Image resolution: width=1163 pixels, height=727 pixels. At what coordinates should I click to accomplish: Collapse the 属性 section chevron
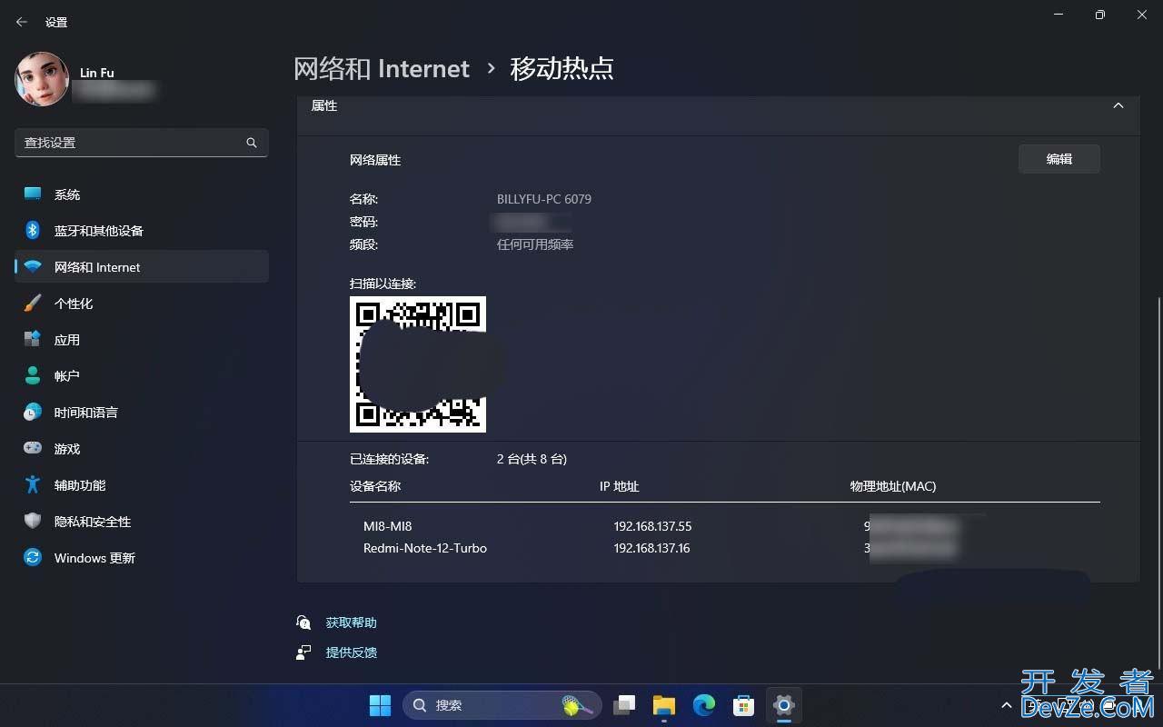(1118, 105)
